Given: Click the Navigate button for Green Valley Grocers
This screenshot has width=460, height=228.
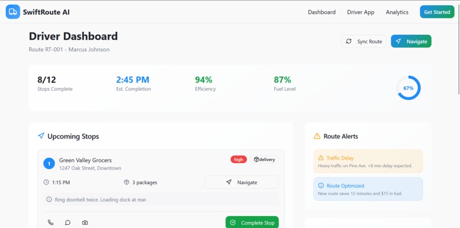Looking at the screenshot, I should [x=241, y=182].
